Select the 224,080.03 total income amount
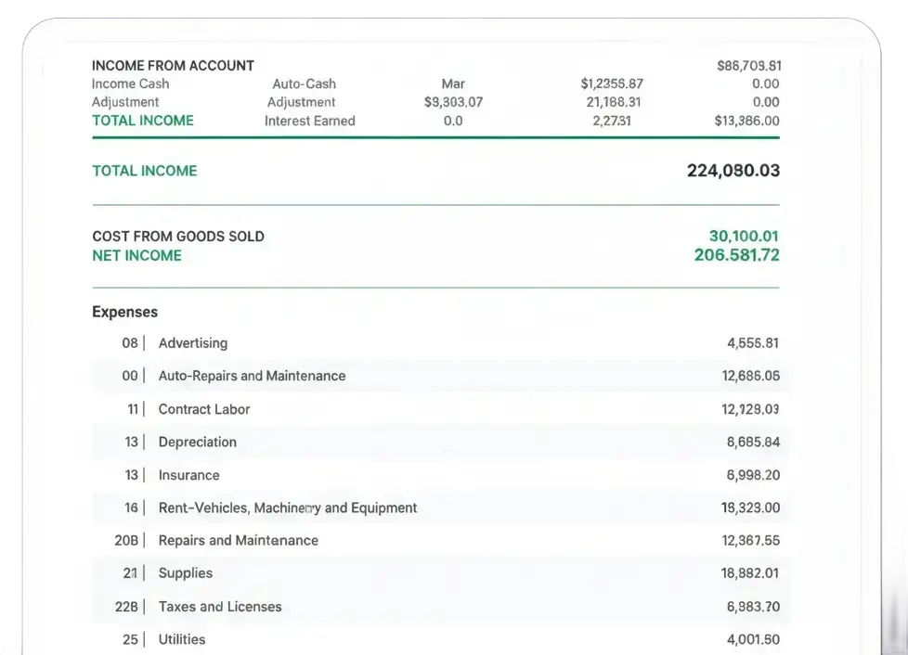The width and height of the screenshot is (908, 655). pos(732,171)
